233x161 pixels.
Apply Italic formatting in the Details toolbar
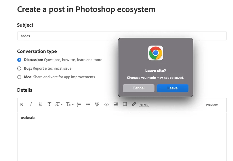[31, 104]
